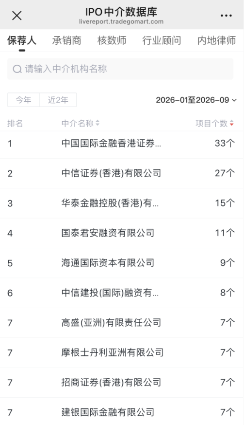Screen dimensions: 244x425
Task: Open the 行业顾问 tab
Action: [162, 40]
